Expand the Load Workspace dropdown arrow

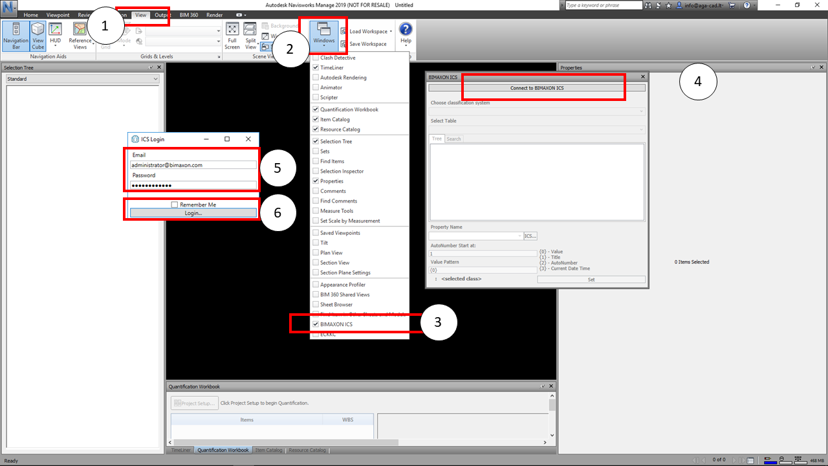pos(391,31)
